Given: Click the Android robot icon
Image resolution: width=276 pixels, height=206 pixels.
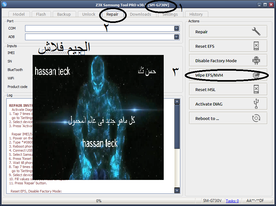Looking at the screenshot, I should click(256, 60).
